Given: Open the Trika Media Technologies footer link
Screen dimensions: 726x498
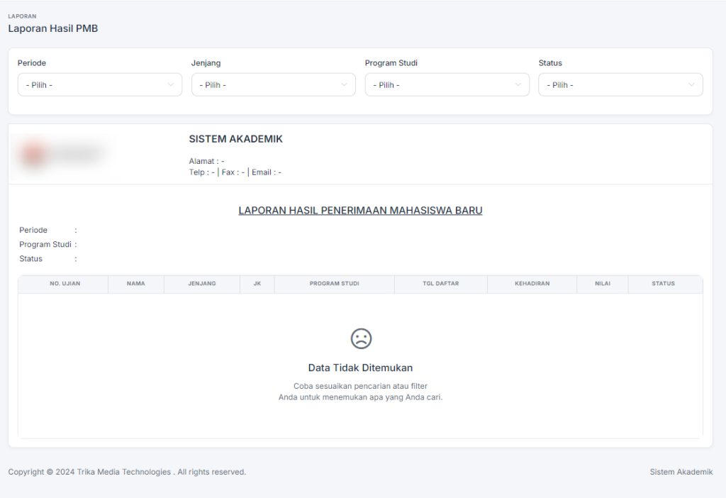Looking at the screenshot, I should (124, 472).
